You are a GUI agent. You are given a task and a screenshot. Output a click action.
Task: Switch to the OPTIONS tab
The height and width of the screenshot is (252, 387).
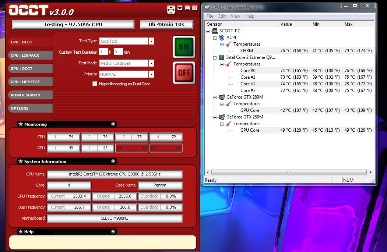(x=31, y=108)
